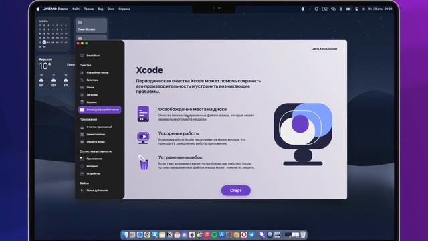Open the Окно menu
428x241 pixels.
point(111,9)
